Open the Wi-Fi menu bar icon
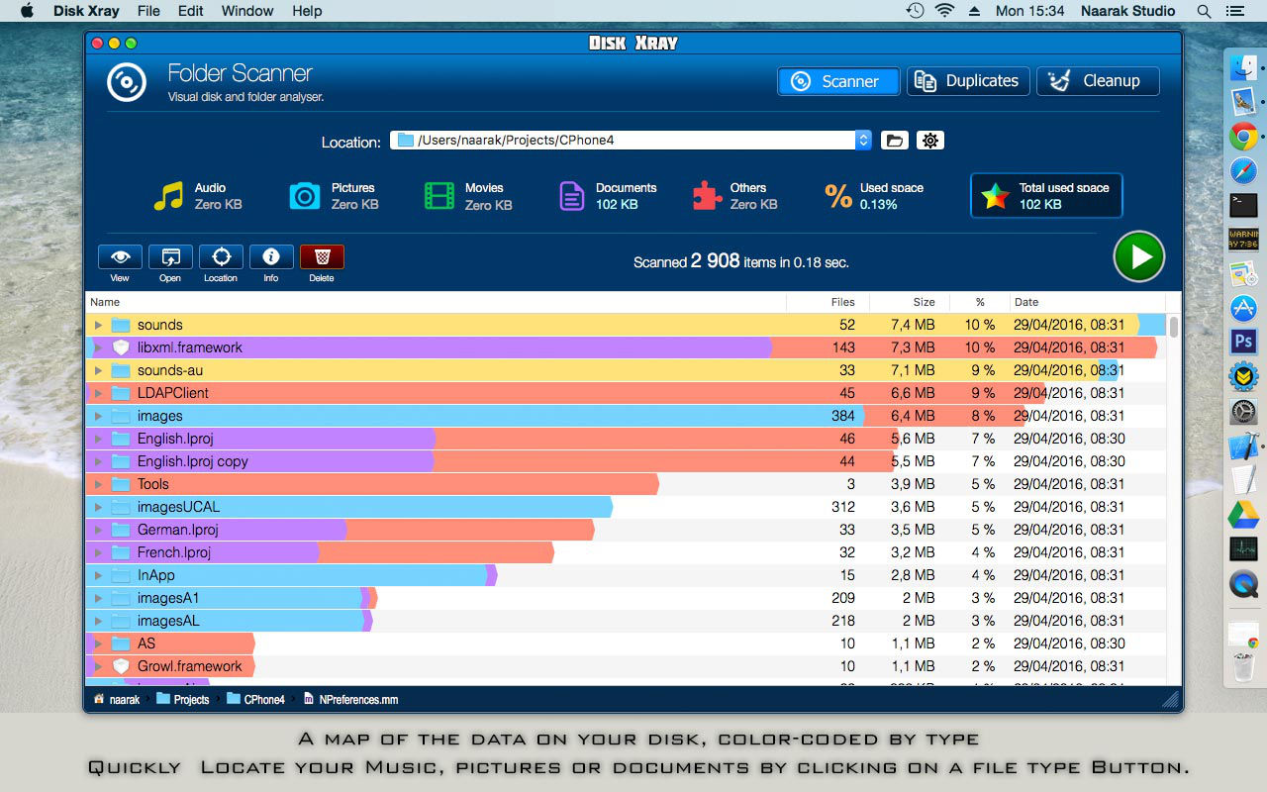Screen dimensions: 1267x792 pyautogui.click(x=944, y=11)
